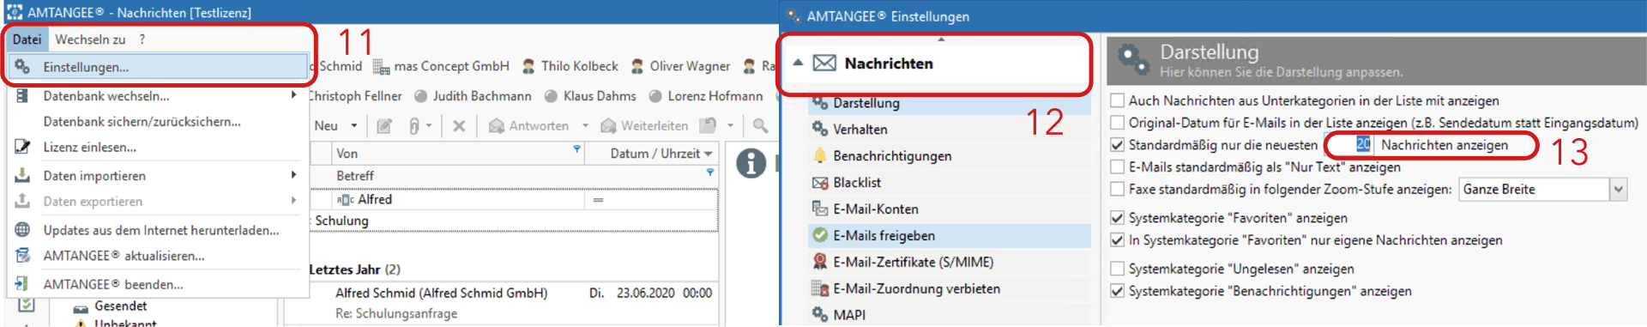
Task: Select Lorenz Hofmann status entry
Action: pos(706,96)
